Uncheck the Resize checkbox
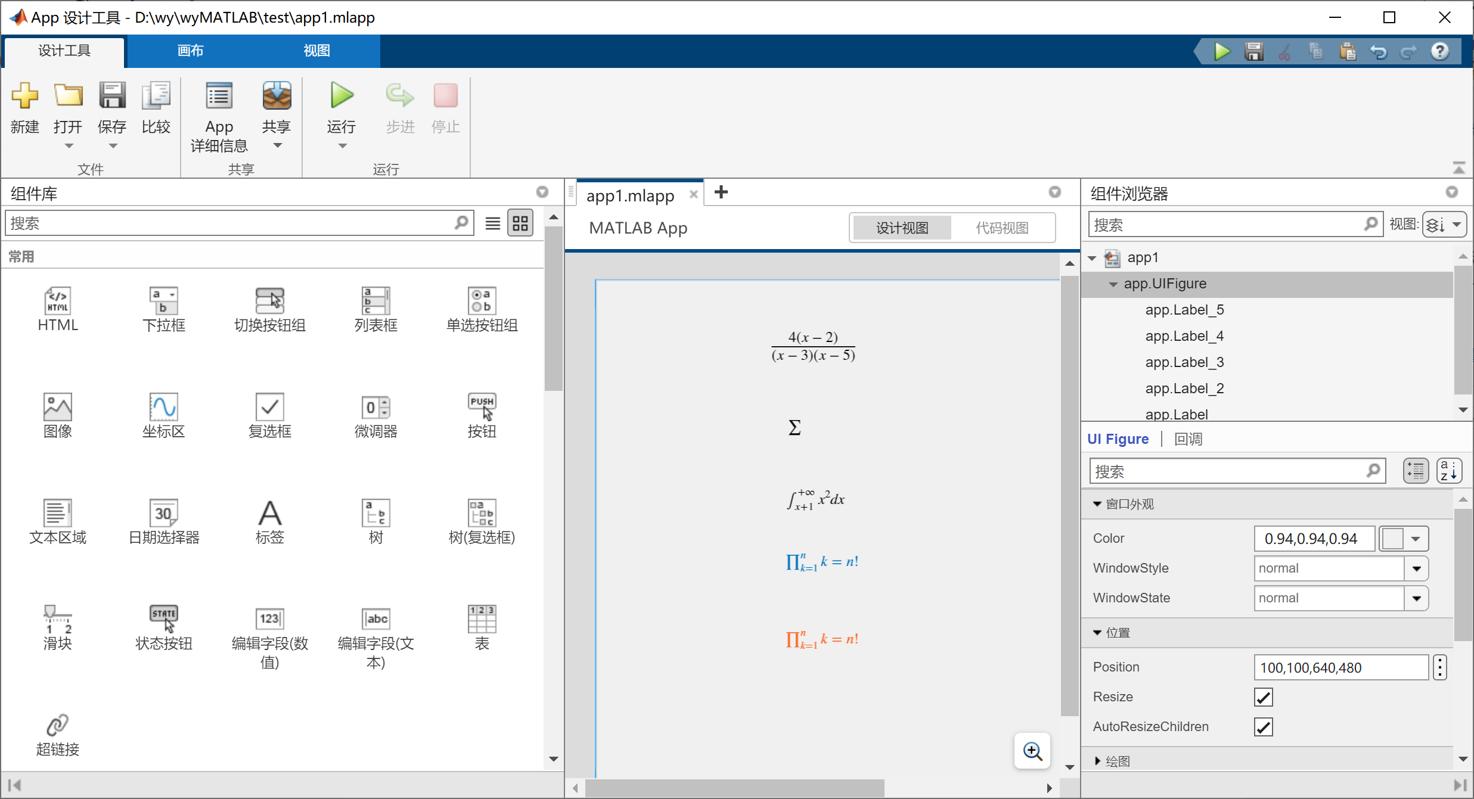Viewport: 1474px width, 799px height. (x=1263, y=697)
